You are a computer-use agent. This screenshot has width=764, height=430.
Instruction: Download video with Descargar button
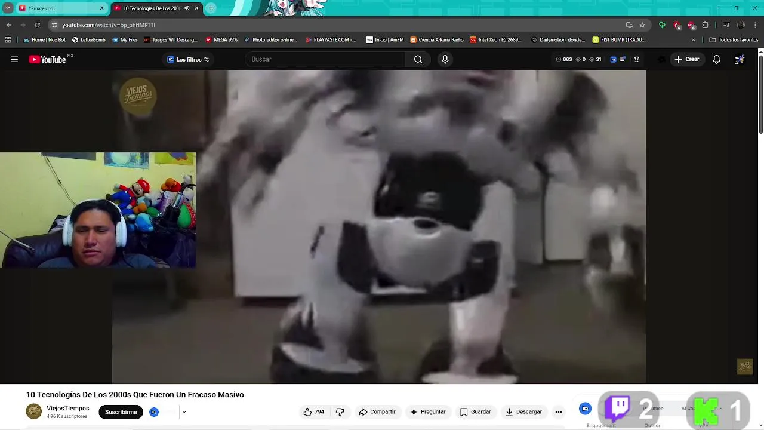tap(523, 412)
